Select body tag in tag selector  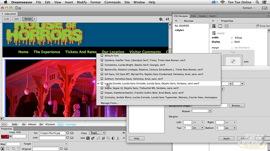pyautogui.click(x=15, y=124)
